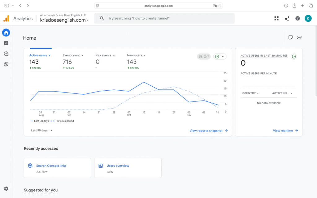Expand the Country dimension dropdown
Screen dimensions: 317x198
(x=250, y=93)
